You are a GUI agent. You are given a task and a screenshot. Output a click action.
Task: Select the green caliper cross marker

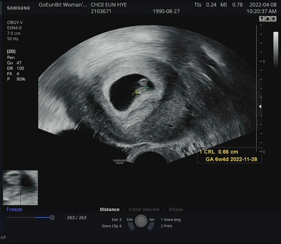(x=147, y=88)
